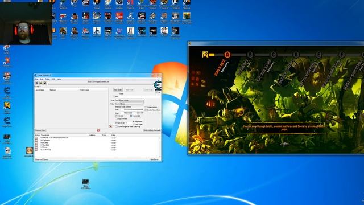
Task: Click the scan progress bar under the process name
Action: point(100,84)
